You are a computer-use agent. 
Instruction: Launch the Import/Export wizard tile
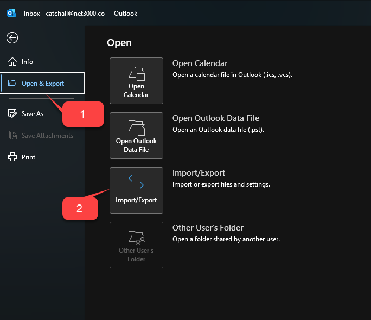(136, 190)
